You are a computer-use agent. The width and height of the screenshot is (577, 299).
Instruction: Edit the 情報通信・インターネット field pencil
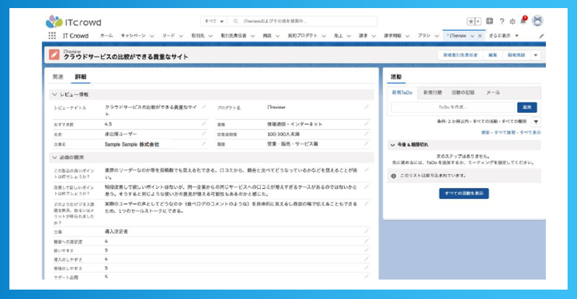[x=366, y=124]
